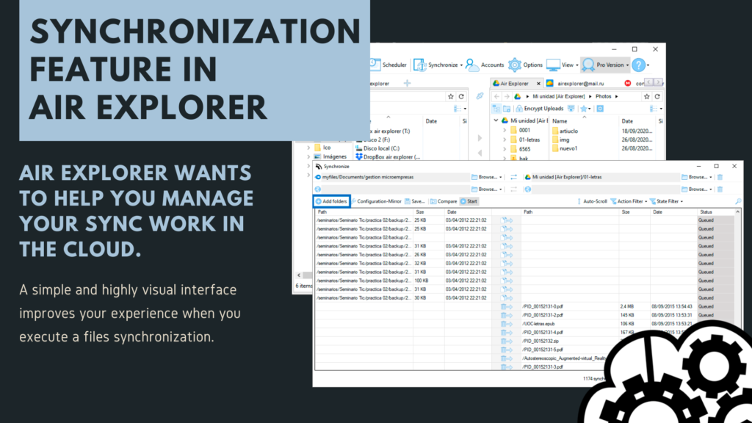The image size is (752, 423).
Task: Switch to the Air Explorer tab
Action: [514, 84]
